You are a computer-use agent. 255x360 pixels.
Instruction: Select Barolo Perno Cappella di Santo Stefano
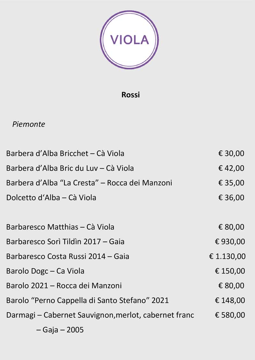pyautogui.click(x=87, y=300)
